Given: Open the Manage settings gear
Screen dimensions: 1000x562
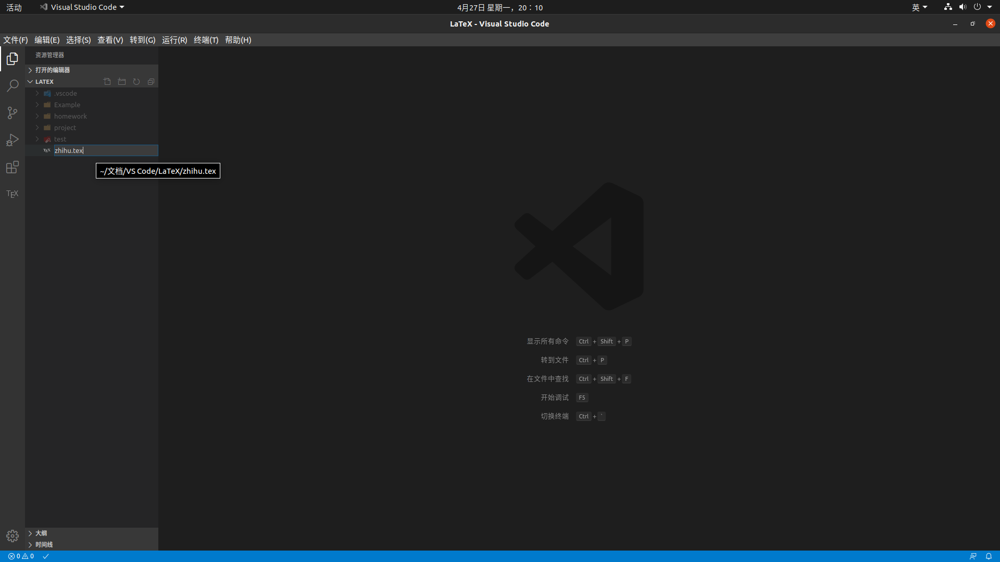Looking at the screenshot, I should (12, 535).
